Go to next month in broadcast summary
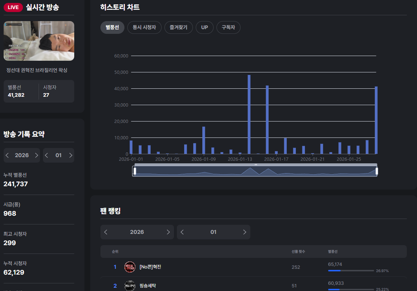This screenshot has width=417, height=291. (x=71, y=155)
